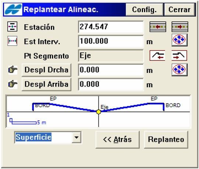
Task: Open the Superficie dropdown arrow
Action: 76,137
